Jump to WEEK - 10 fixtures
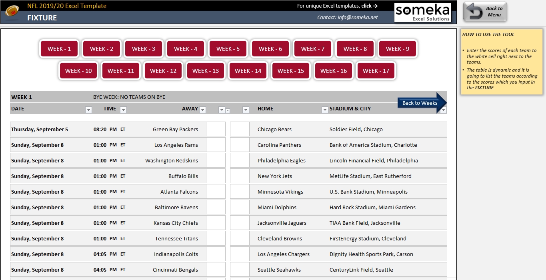This screenshot has width=546, height=280. [78, 71]
